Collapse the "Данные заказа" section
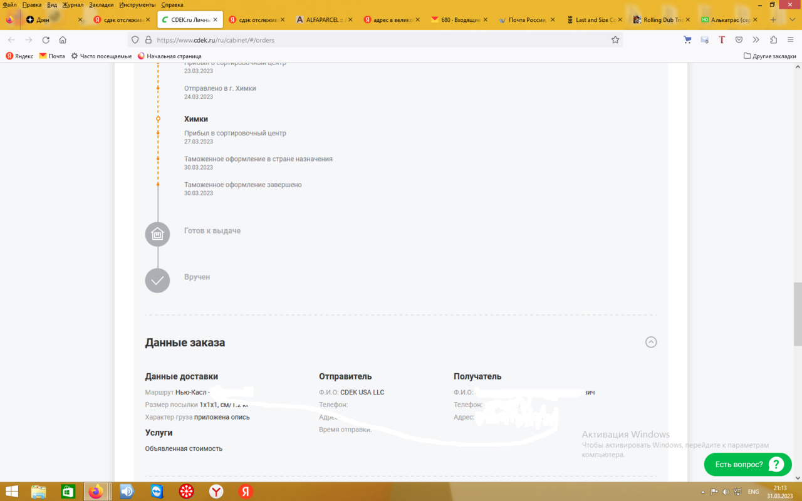Viewport: 802px width, 501px height. coord(651,343)
